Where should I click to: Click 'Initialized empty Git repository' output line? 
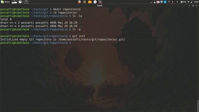pos(63,40)
